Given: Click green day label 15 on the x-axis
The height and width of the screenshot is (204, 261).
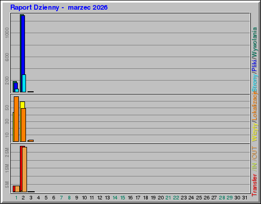Looking at the screenshot, I should pos(122,198).
